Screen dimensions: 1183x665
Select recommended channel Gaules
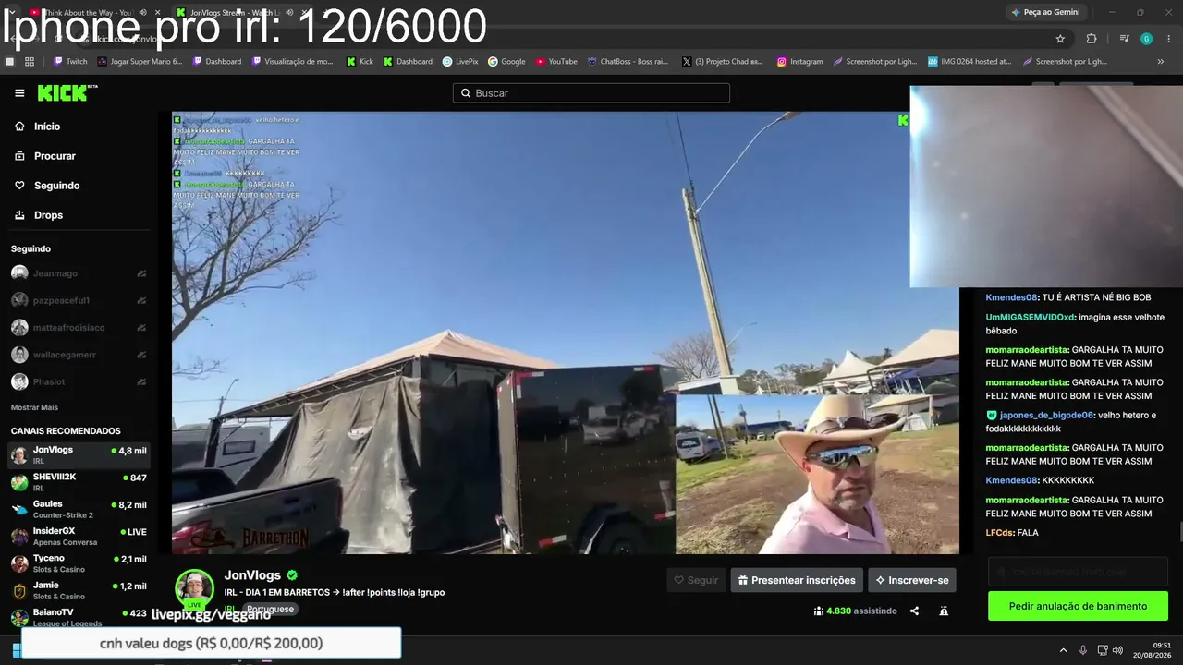[77, 509]
